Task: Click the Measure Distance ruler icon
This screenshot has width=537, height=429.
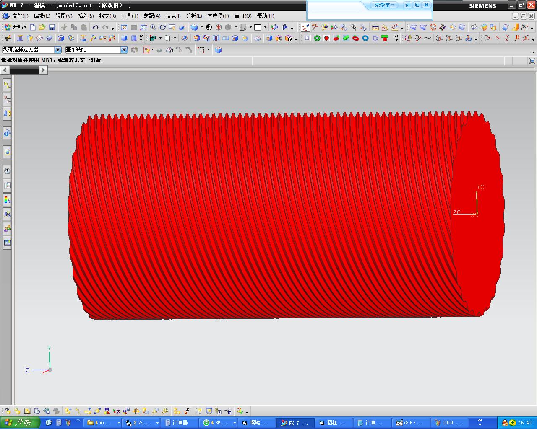Action: coord(375,27)
